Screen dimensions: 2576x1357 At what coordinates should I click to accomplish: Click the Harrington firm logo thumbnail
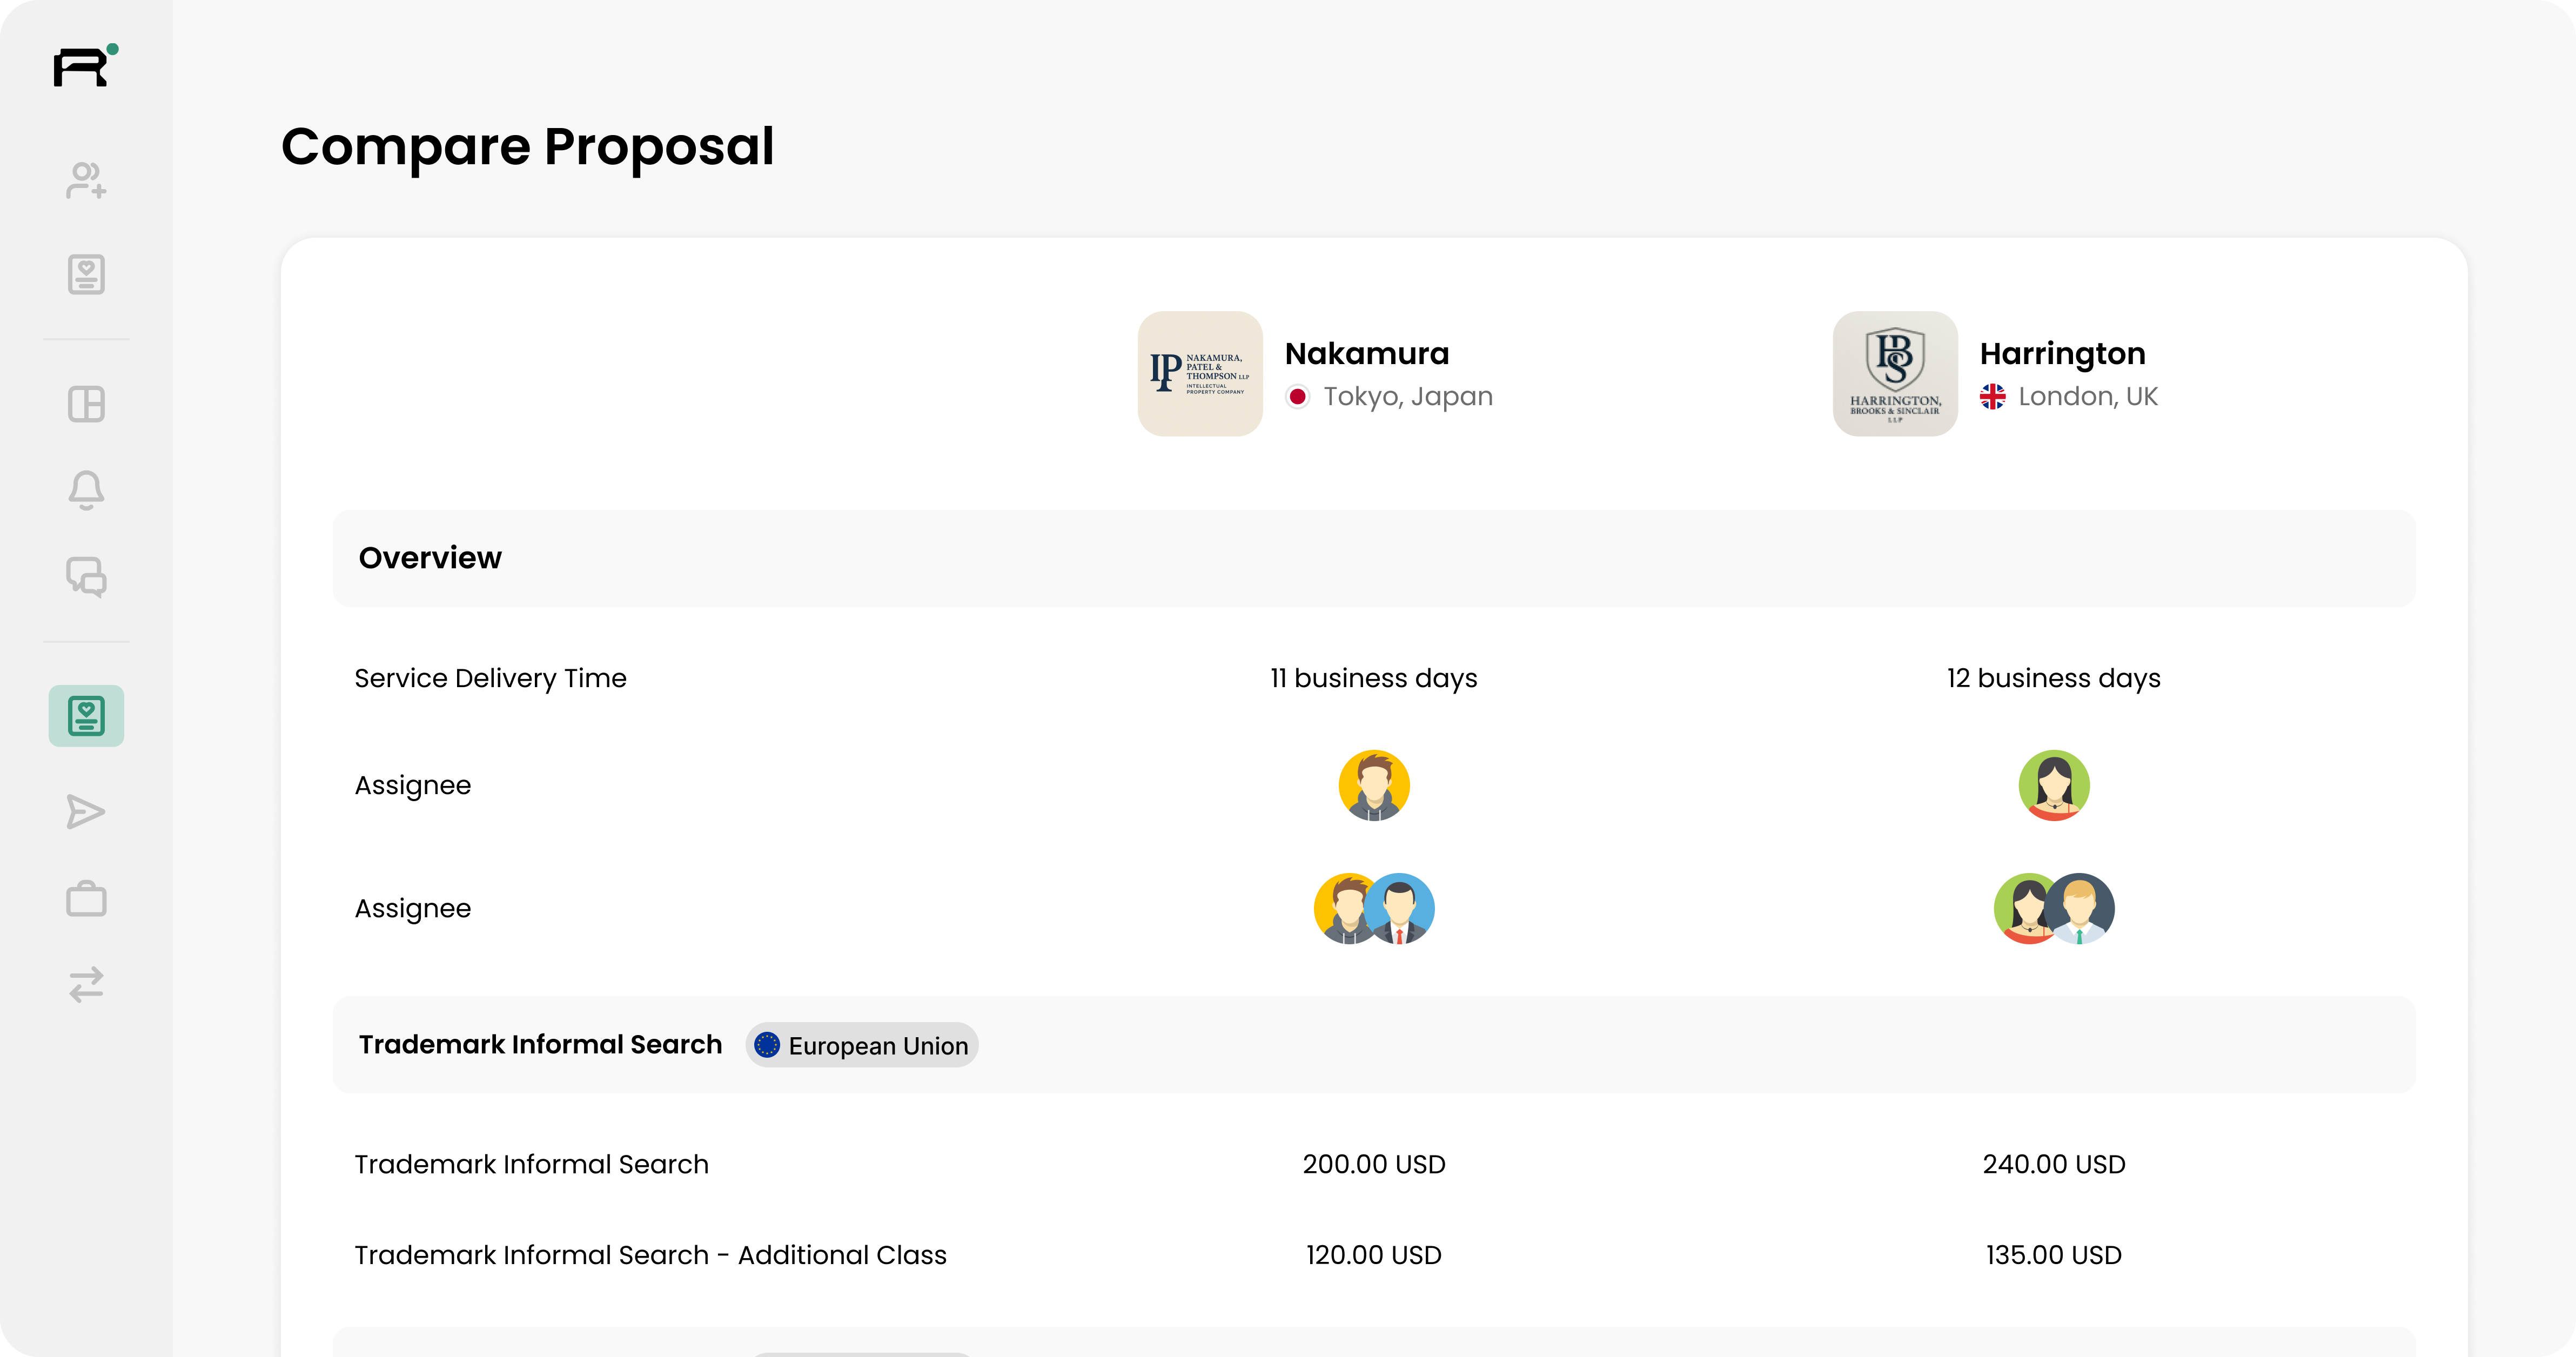tap(1895, 373)
